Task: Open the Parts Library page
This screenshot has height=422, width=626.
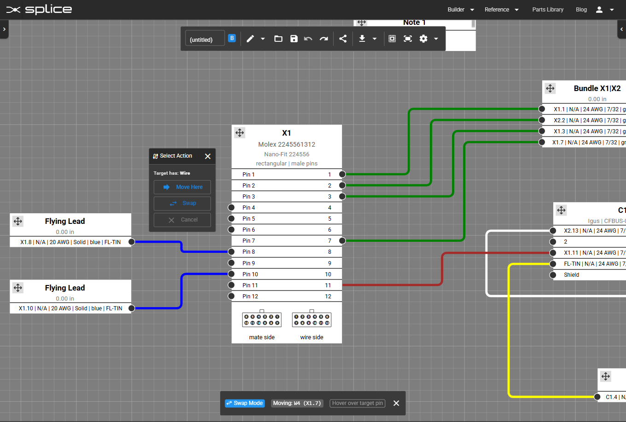Action: click(548, 10)
